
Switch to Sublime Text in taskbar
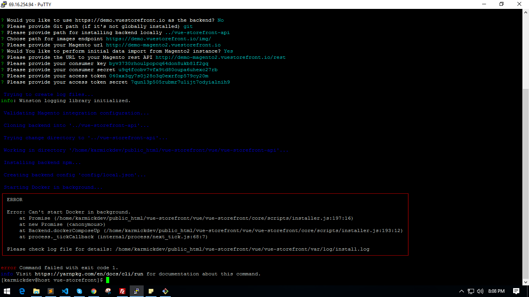[51, 291]
